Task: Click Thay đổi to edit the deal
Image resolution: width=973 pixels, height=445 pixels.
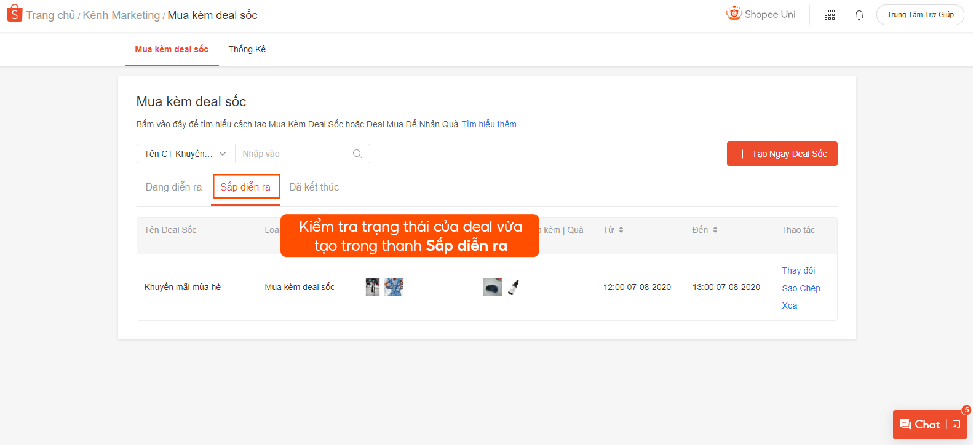Action: (x=798, y=270)
